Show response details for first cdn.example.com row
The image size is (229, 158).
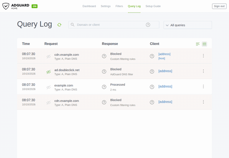tap(104, 56)
